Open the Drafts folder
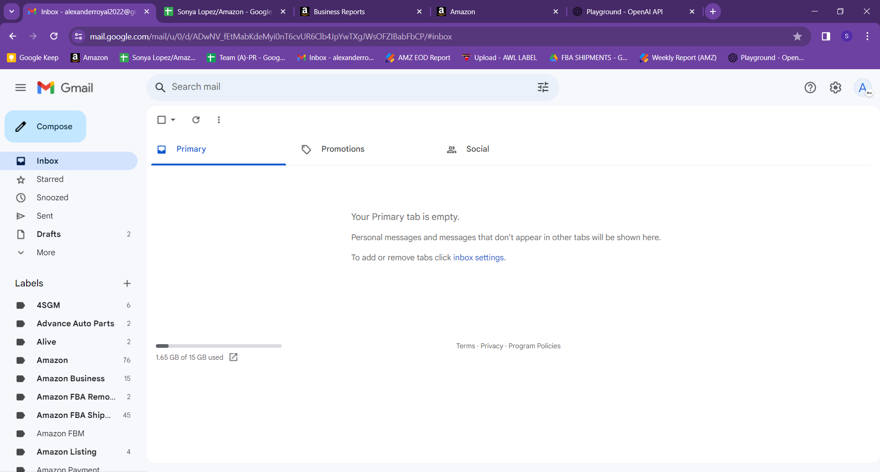 pyautogui.click(x=69, y=234)
